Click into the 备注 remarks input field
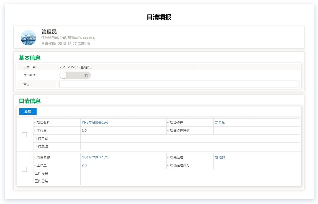The image size is (318, 204). click(178, 84)
